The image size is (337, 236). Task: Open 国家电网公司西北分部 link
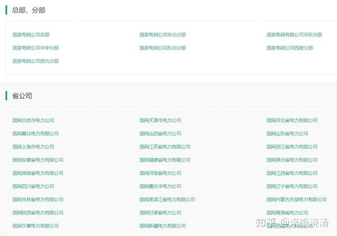point(36,61)
